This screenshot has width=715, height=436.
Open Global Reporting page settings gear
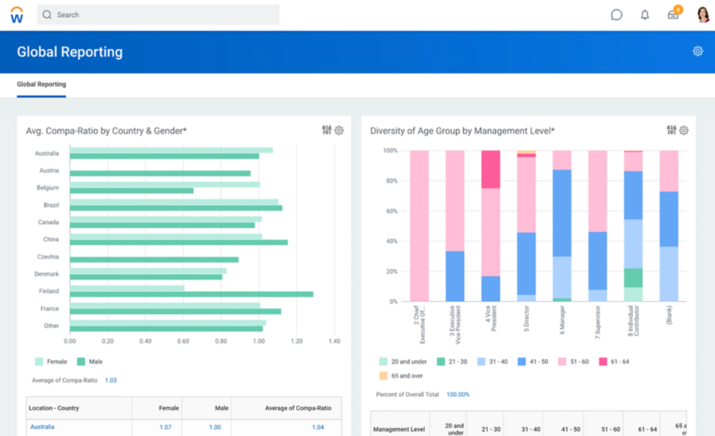coord(697,51)
